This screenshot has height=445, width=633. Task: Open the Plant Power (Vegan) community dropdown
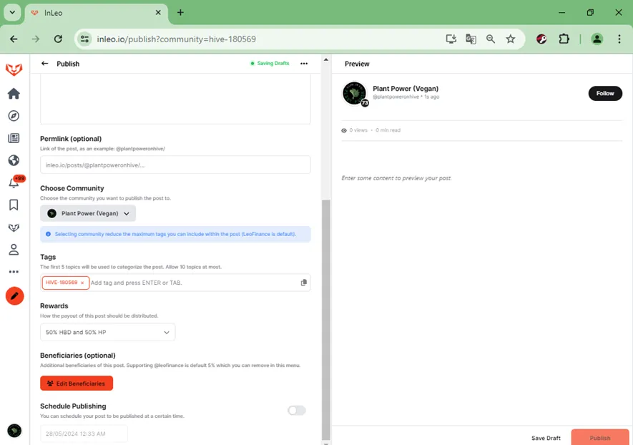(88, 213)
